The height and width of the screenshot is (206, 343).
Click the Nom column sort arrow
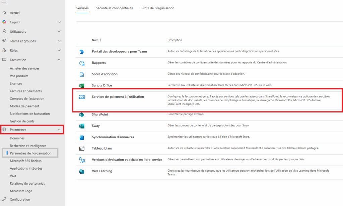point(100,40)
